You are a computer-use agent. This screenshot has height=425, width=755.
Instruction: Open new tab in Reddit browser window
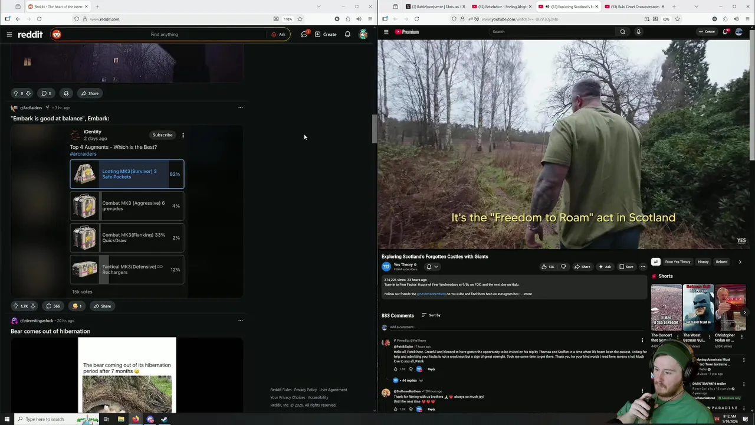coord(97,6)
